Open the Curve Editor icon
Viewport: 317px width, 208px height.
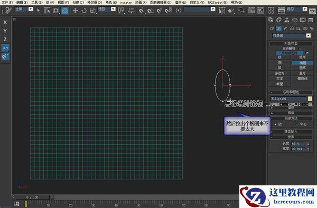click(251, 11)
